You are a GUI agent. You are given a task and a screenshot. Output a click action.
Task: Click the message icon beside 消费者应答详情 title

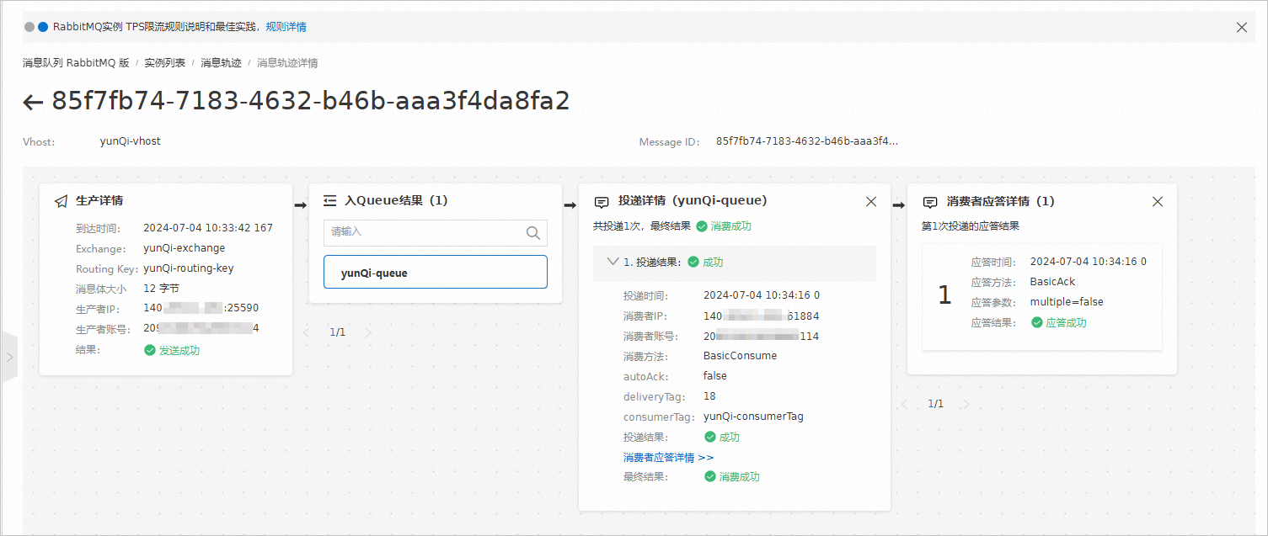930,202
